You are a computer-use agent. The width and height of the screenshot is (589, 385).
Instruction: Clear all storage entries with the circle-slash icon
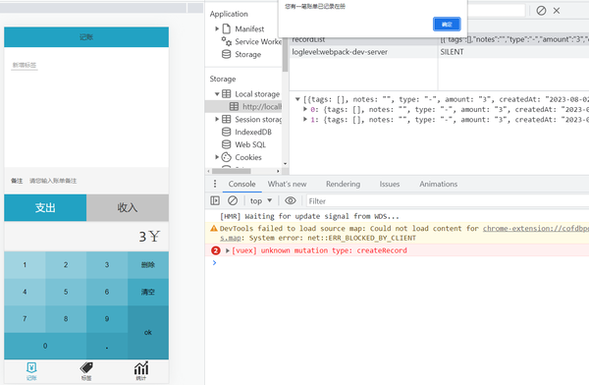coord(541,11)
